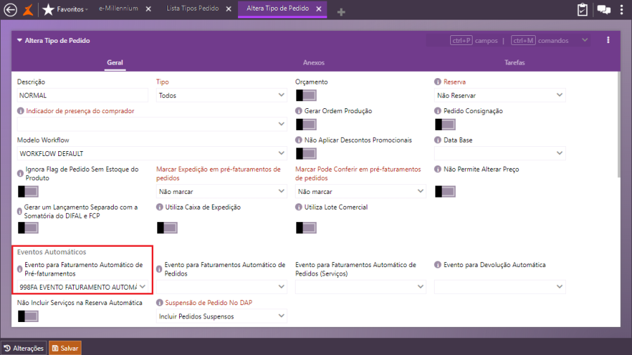Enable Utiliza Caixa de Expedição switch
Image resolution: width=632 pixels, height=355 pixels.
(167, 228)
